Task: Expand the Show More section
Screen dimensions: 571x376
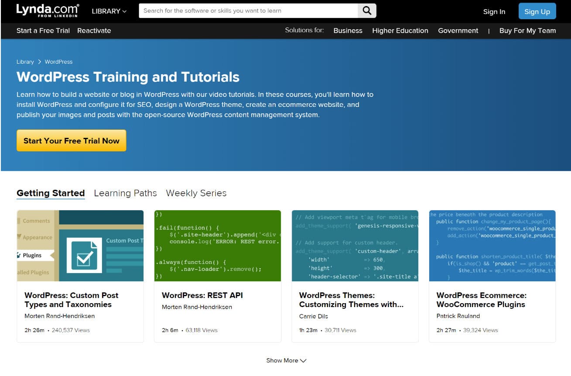Action: point(281,360)
